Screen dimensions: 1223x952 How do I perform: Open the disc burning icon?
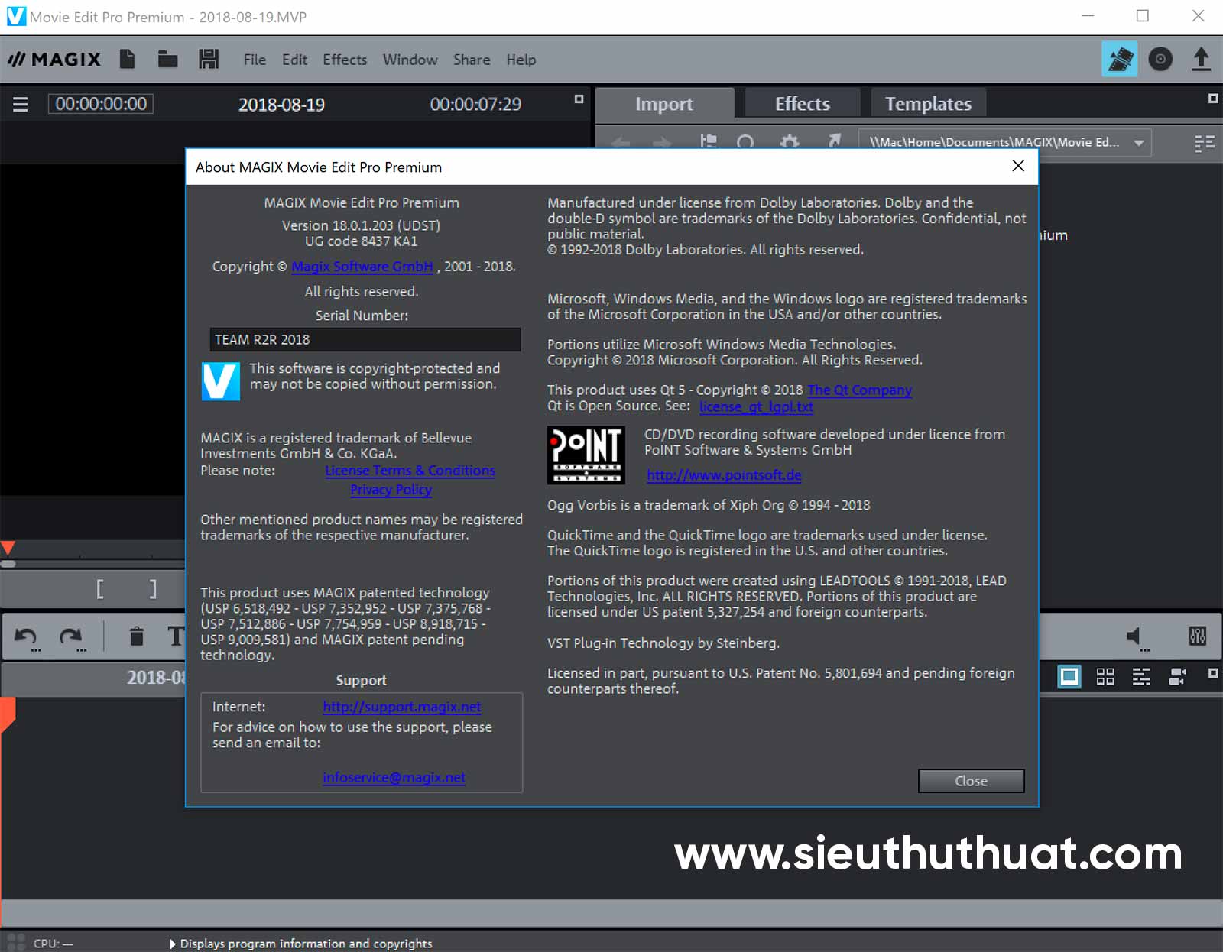(x=1160, y=59)
